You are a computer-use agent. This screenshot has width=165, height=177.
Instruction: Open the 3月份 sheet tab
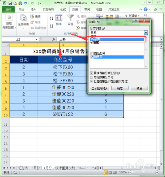[36, 168]
